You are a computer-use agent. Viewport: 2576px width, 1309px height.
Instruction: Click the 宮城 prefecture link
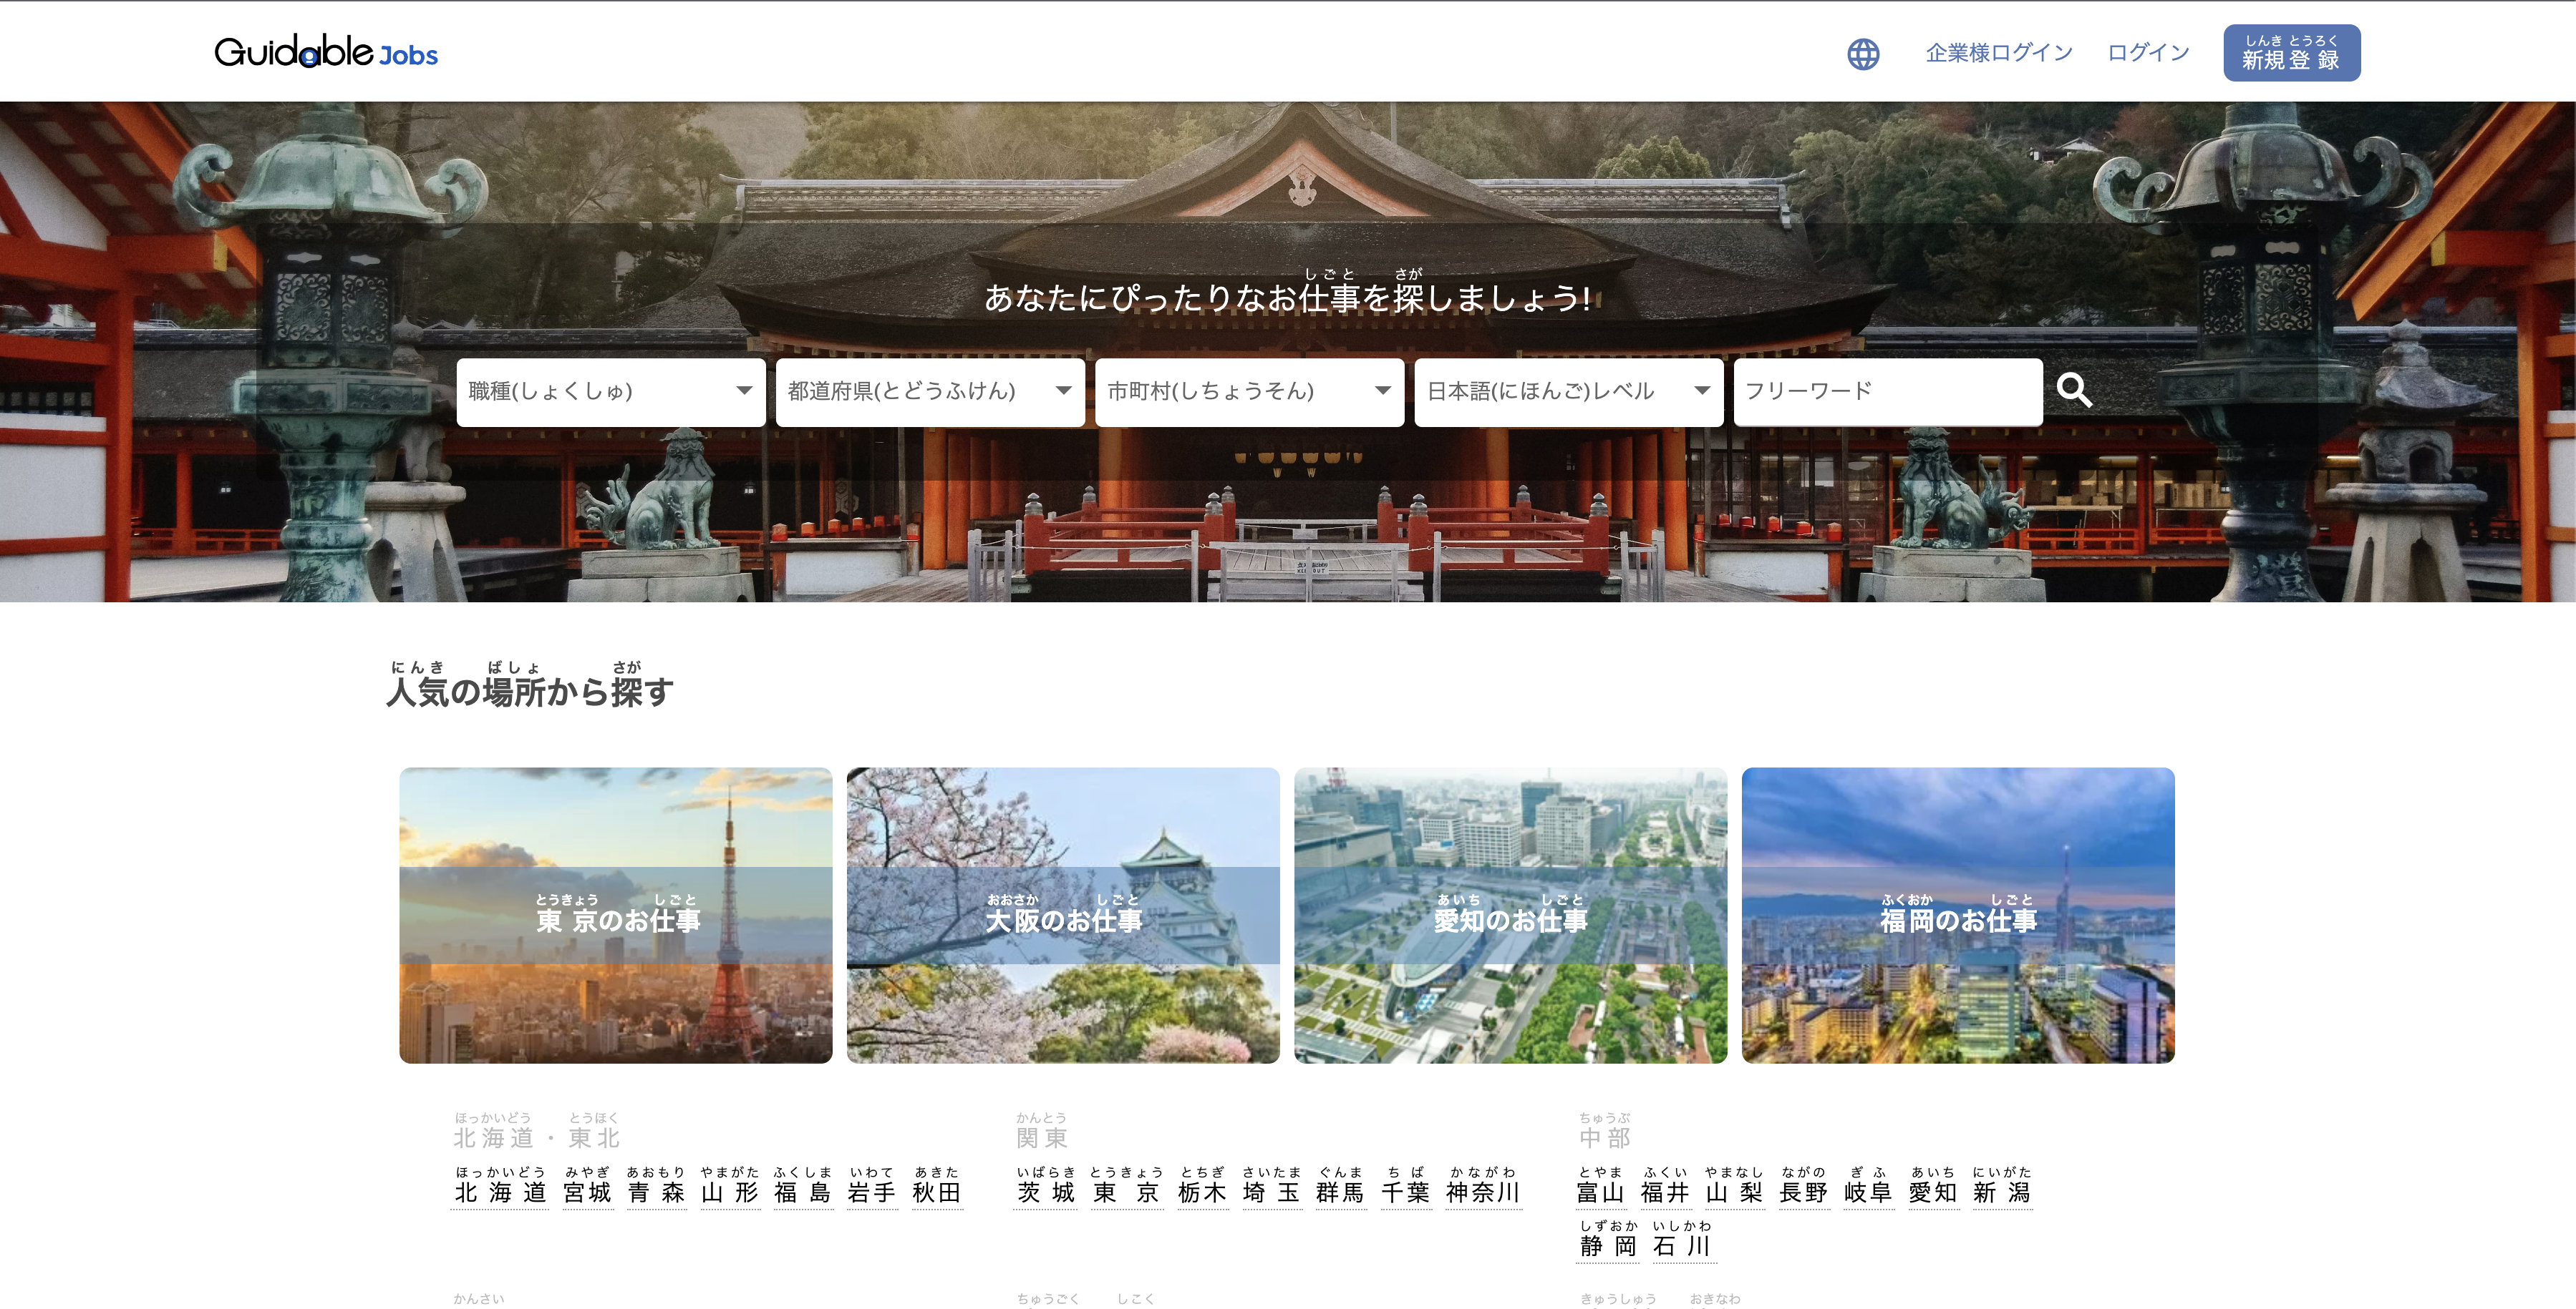587,1192
